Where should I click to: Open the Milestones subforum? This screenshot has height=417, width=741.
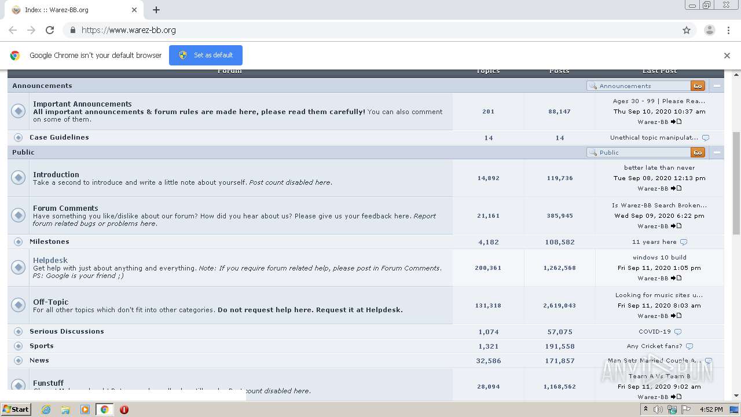point(49,242)
